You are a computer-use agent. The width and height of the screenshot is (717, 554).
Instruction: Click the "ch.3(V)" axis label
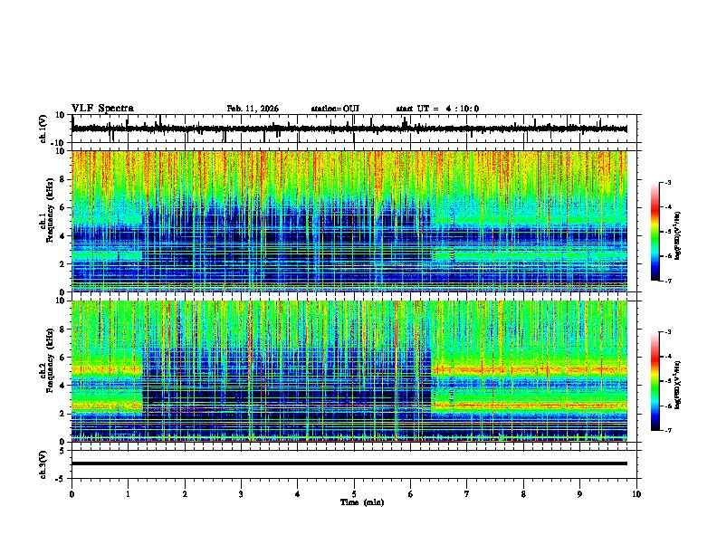[x=43, y=464]
